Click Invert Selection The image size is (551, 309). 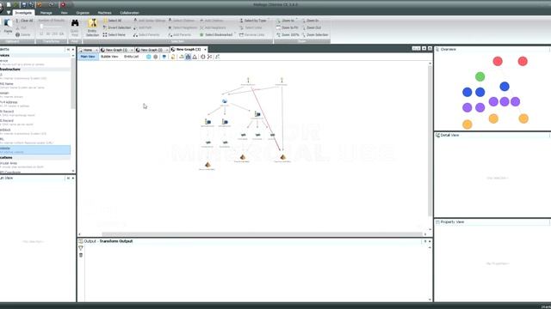pyautogui.click(x=117, y=27)
